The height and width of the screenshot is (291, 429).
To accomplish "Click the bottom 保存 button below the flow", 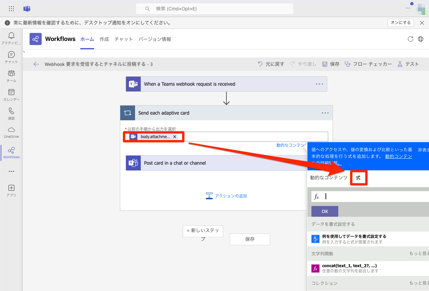I will point(250,239).
